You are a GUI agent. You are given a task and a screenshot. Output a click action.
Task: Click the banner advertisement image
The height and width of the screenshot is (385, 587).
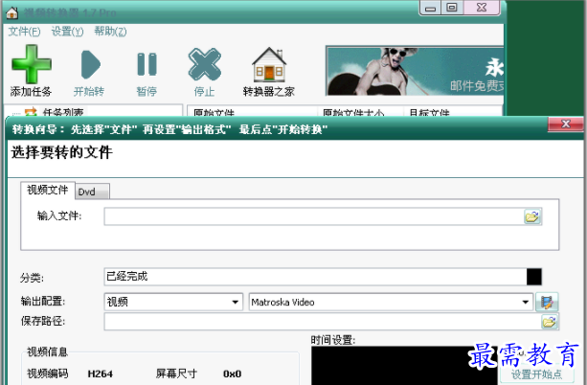click(x=415, y=71)
